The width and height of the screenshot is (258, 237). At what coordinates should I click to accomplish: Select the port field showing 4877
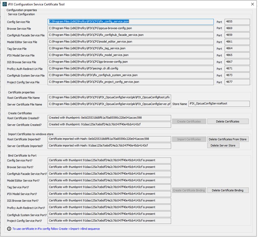(x=237, y=82)
